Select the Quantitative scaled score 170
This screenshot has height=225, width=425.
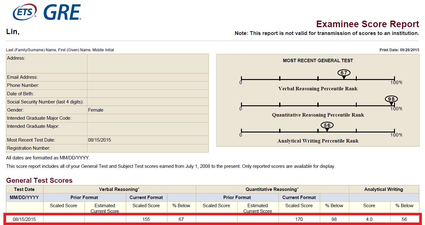point(299,219)
